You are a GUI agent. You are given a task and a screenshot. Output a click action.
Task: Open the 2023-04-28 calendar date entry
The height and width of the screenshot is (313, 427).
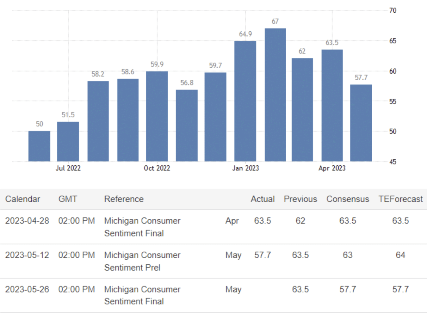pyautogui.click(x=27, y=221)
